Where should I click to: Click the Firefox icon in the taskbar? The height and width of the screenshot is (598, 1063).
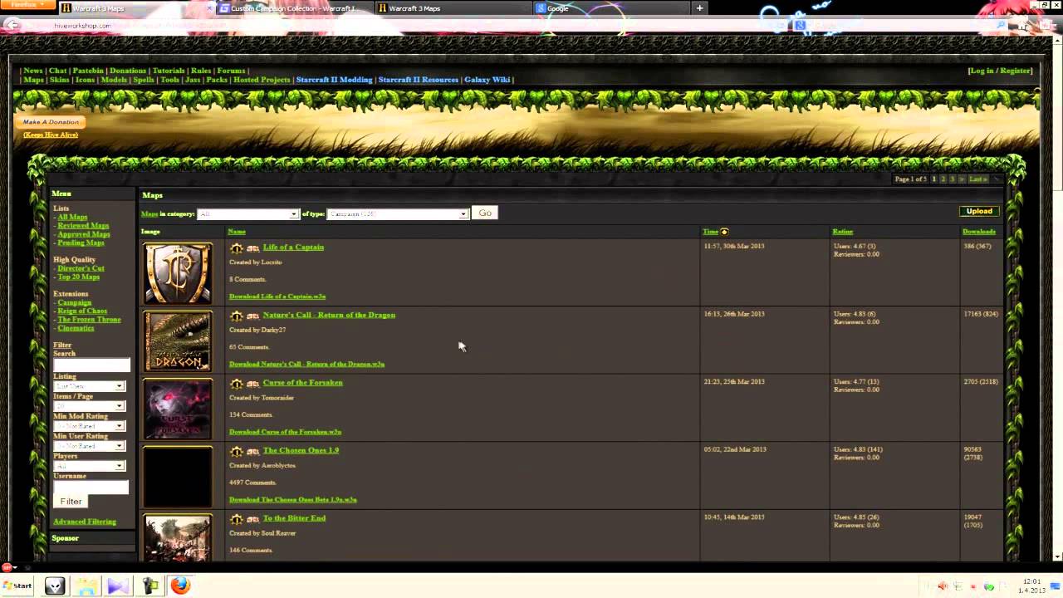click(180, 586)
